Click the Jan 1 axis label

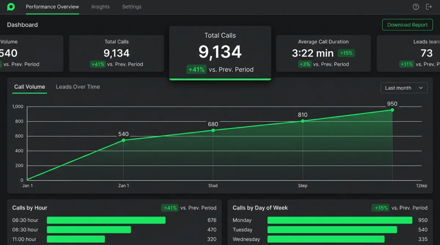pos(27,186)
